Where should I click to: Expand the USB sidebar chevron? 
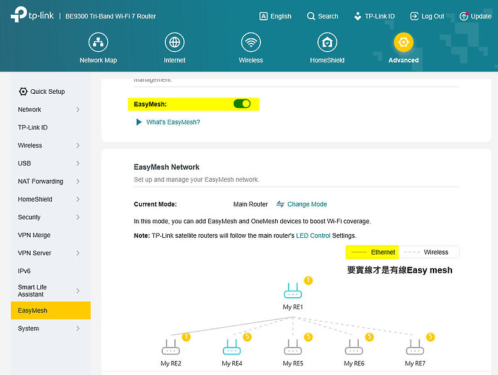tap(78, 163)
